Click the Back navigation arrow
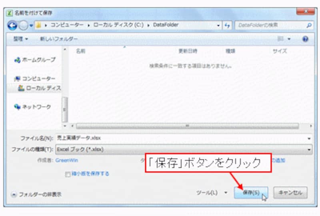Screen dimensions: 320x216 (12, 26)
